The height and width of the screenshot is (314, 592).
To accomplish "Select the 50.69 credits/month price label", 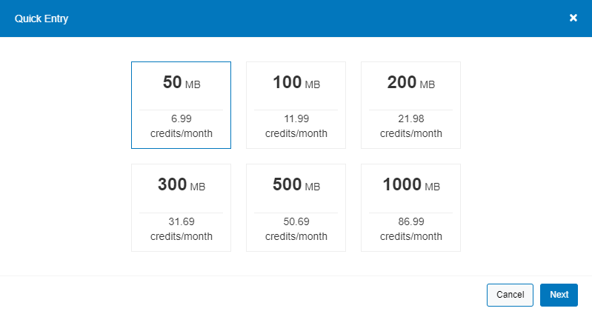I will pos(296,229).
